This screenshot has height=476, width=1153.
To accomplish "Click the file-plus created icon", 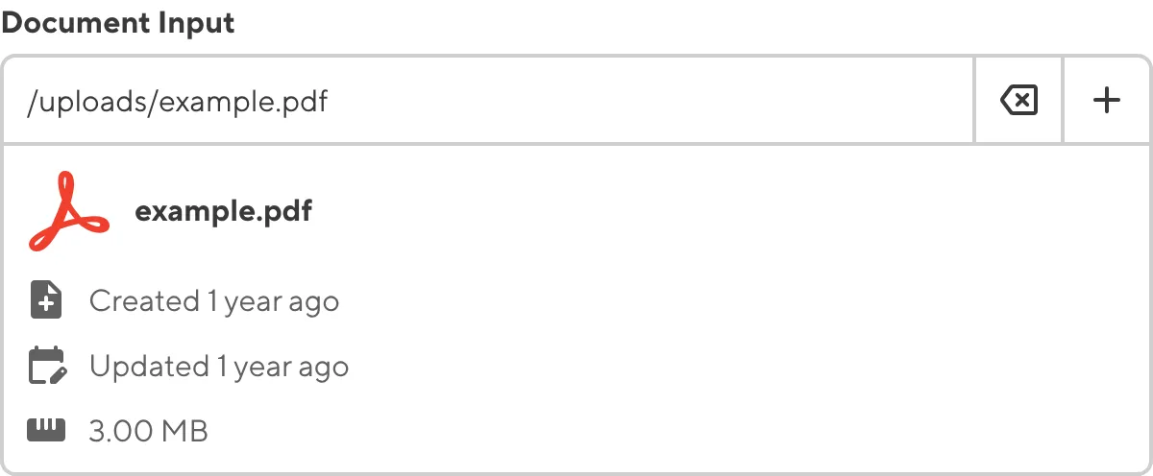I will [x=46, y=301].
